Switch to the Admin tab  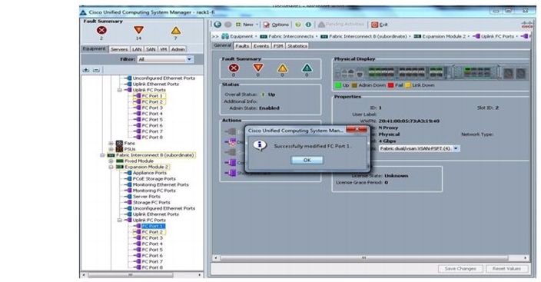pyautogui.click(x=178, y=49)
